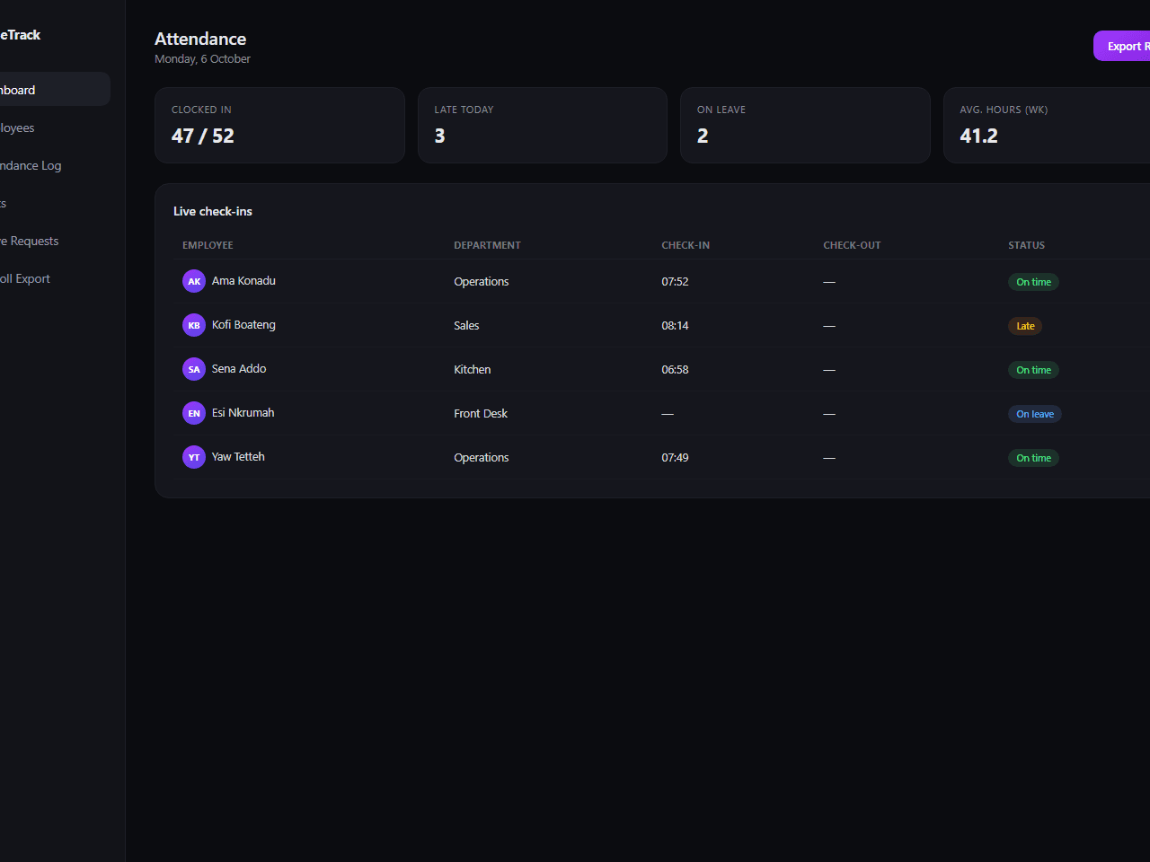Click the Check-out column header

click(852, 245)
